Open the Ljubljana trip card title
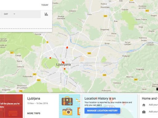Viewport: 158px width, 118px height. point(34,98)
